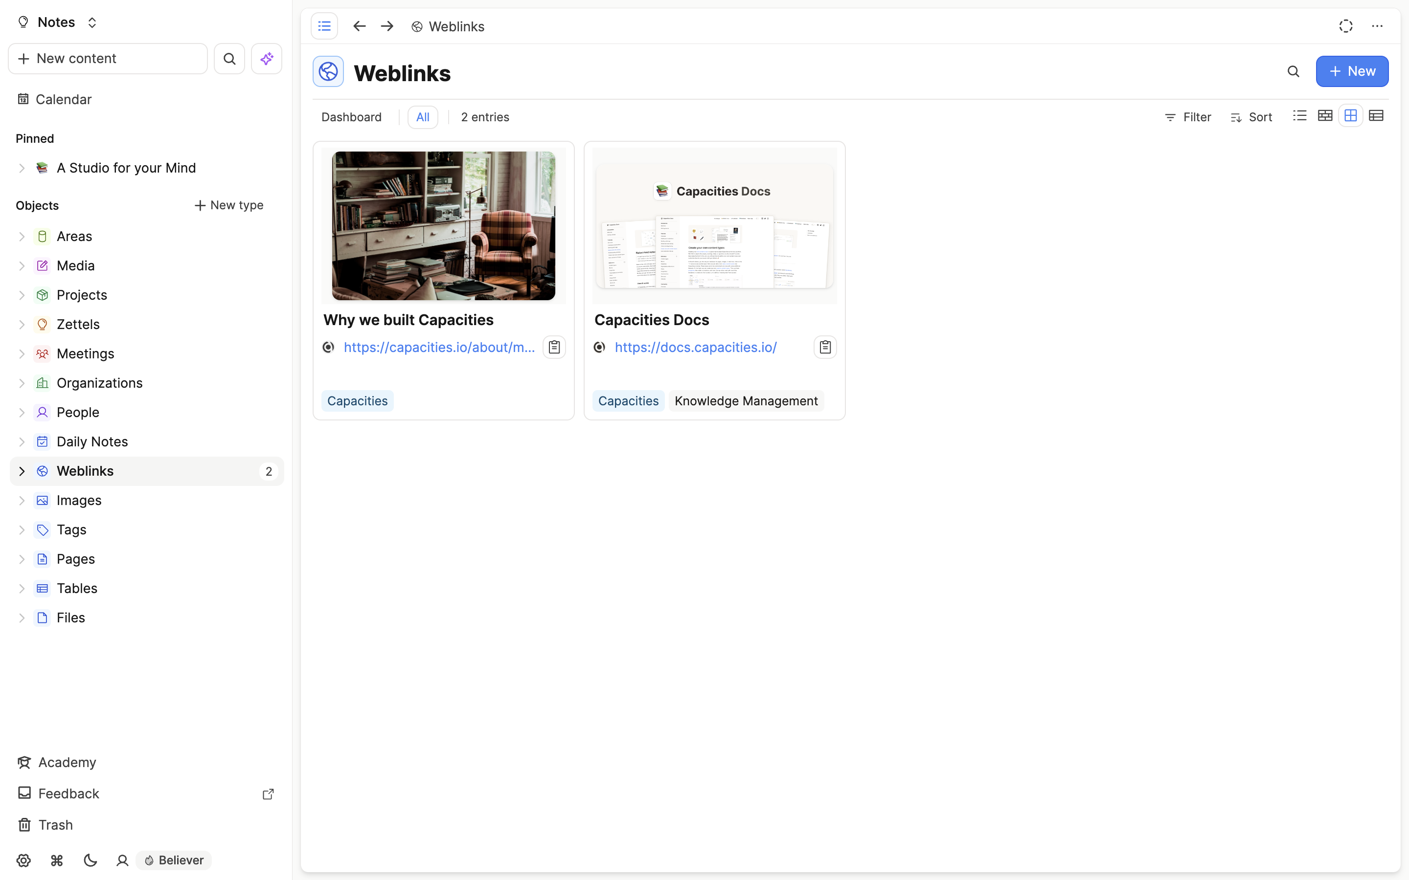
Task: Switch to list view icon
Action: (1299, 116)
